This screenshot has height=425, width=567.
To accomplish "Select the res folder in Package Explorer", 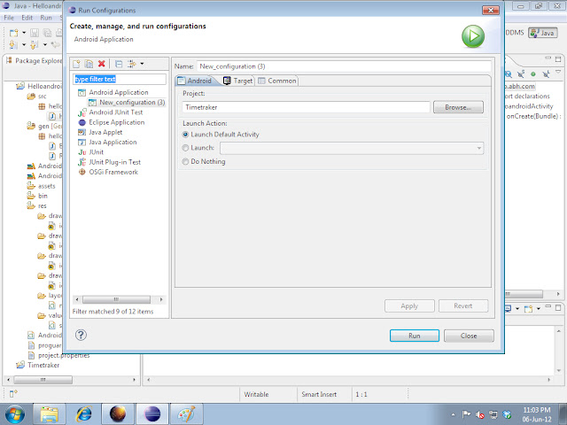I will pos(37,206).
